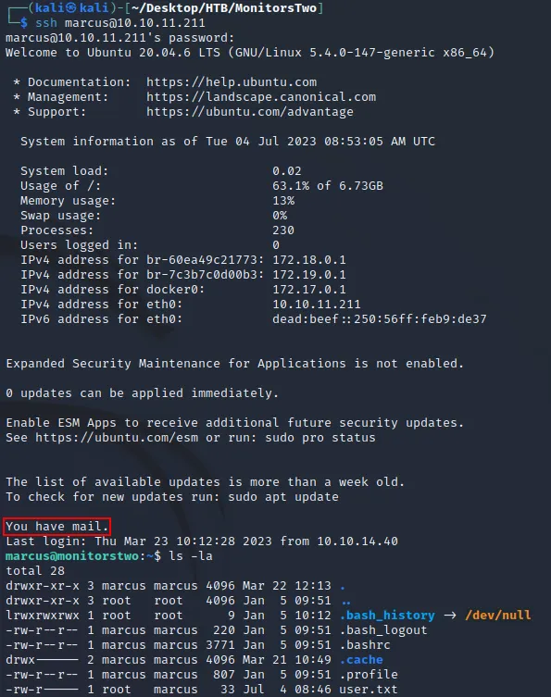Click the 'ls -la' command text
This screenshot has height=697, width=551.
click(x=191, y=556)
